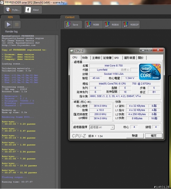This screenshot has height=189, width=171.
Task: Click the 00:07:46 - 31.98 passes log line
Action: pyautogui.click(x=19, y=172)
